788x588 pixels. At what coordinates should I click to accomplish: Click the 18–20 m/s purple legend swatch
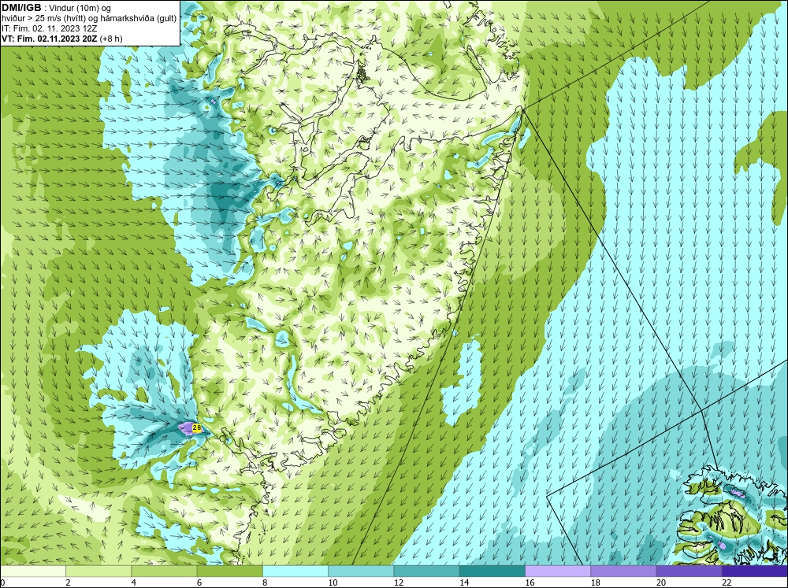[x=623, y=571]
